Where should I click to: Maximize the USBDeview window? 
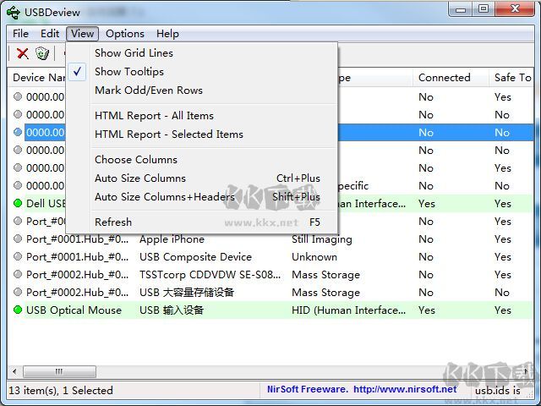[484, 9]
